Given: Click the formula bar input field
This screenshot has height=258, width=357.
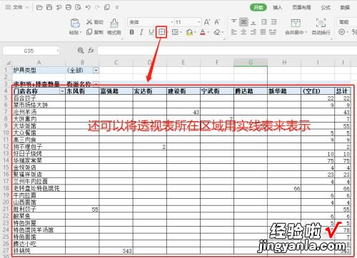Looking at the screenshot, I should click(227, 51).
